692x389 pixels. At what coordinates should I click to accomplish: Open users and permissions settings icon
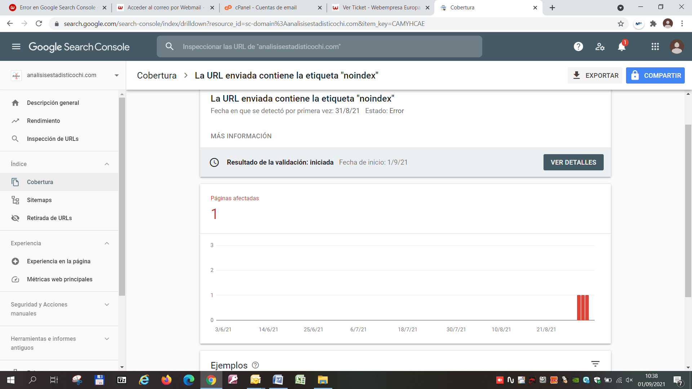pyautogui.click(x=600, y=46)
